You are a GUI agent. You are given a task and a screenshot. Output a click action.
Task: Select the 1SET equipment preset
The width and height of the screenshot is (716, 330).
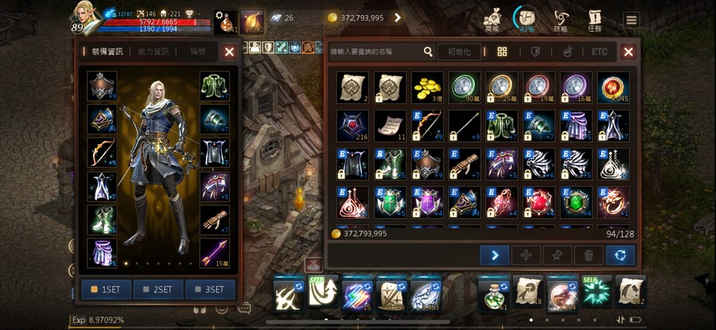pos(106,289)
